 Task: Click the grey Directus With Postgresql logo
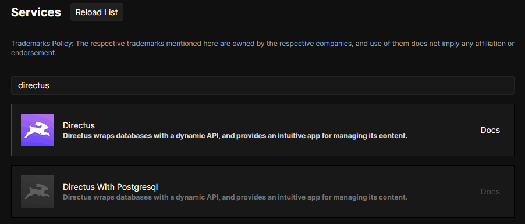click(37, 192)
